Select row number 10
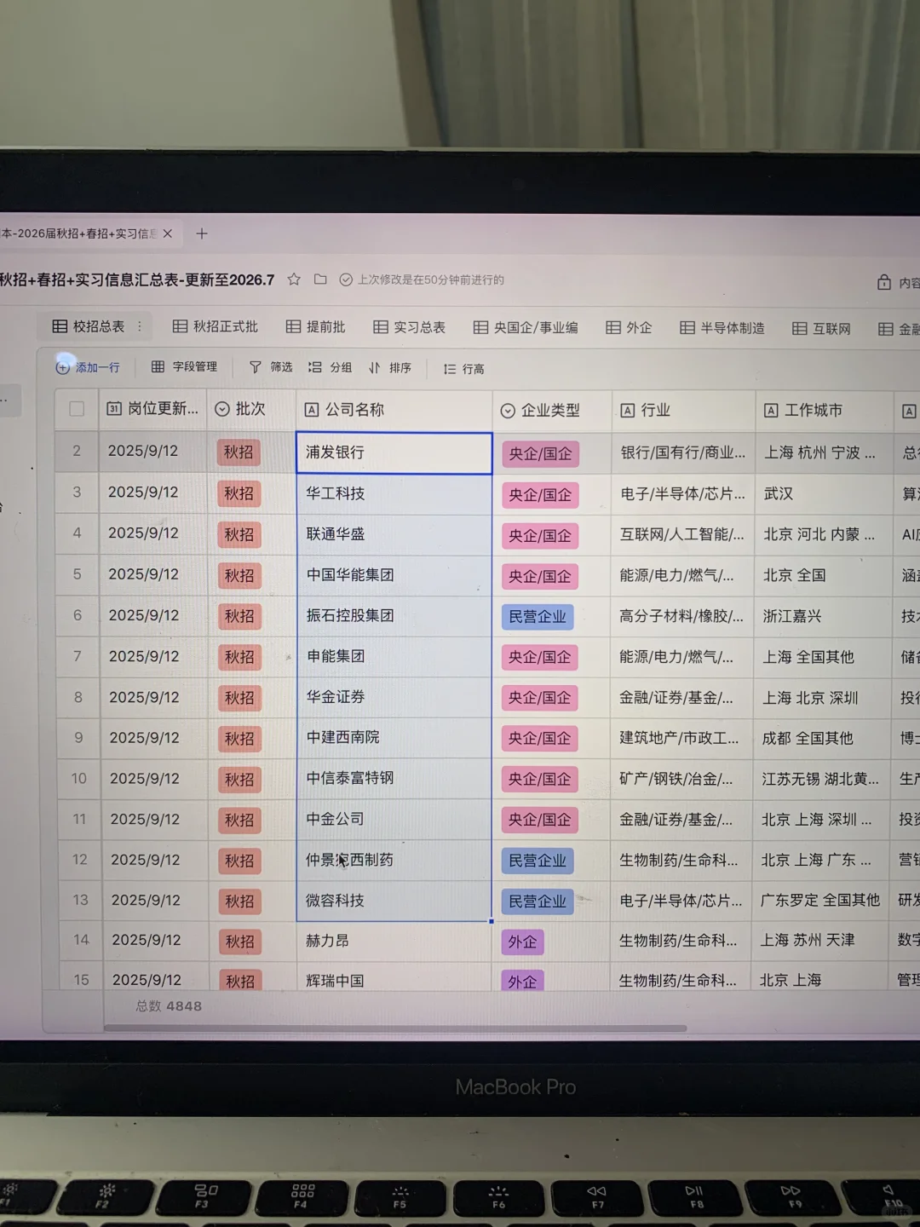The width and height of the screenshot is (920, 1227). (x=79, y=778)
